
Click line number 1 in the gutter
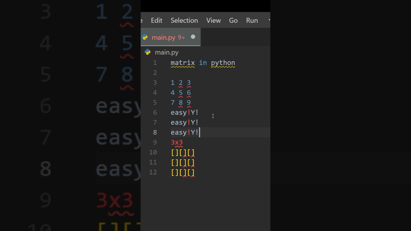(x=155, y=63)
